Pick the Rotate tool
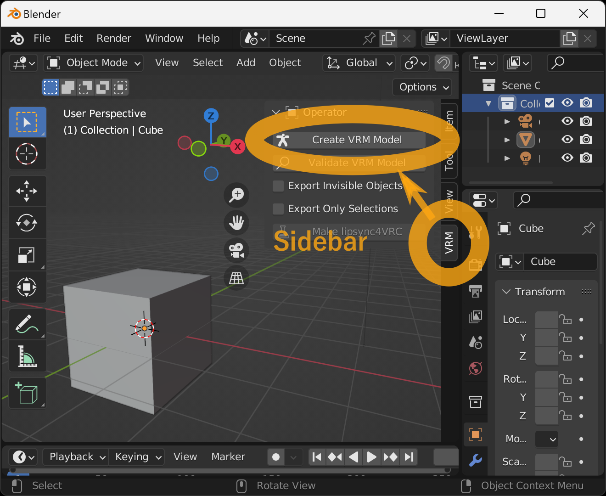This screenshot has width=606, height=496. 27,223
